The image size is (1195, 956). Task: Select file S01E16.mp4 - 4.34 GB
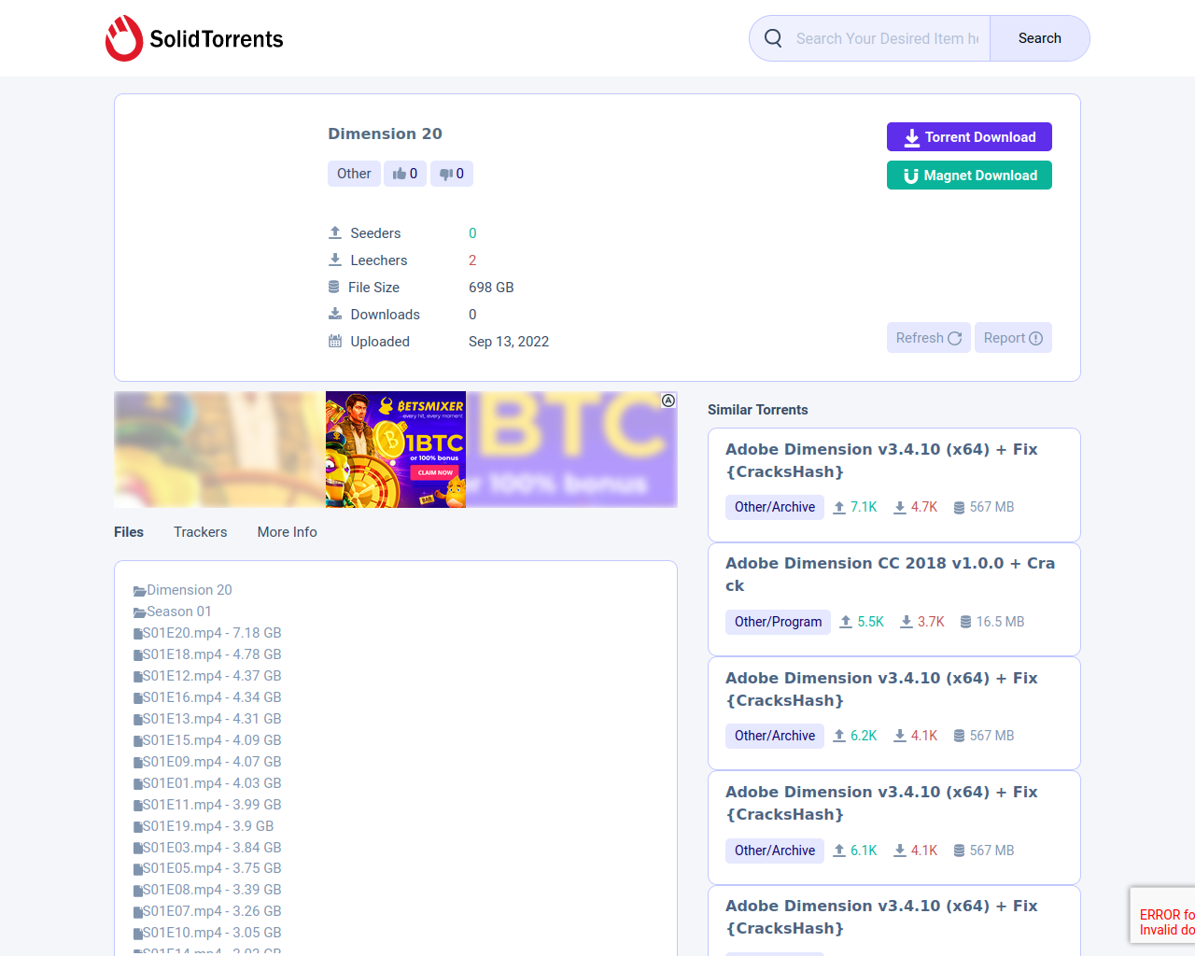point(212,697)
